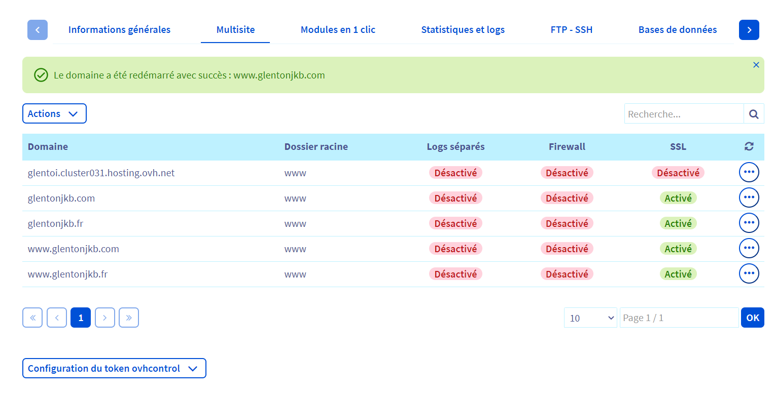
Task: Switch to the Informations générales tab
Action: (119, 30)
